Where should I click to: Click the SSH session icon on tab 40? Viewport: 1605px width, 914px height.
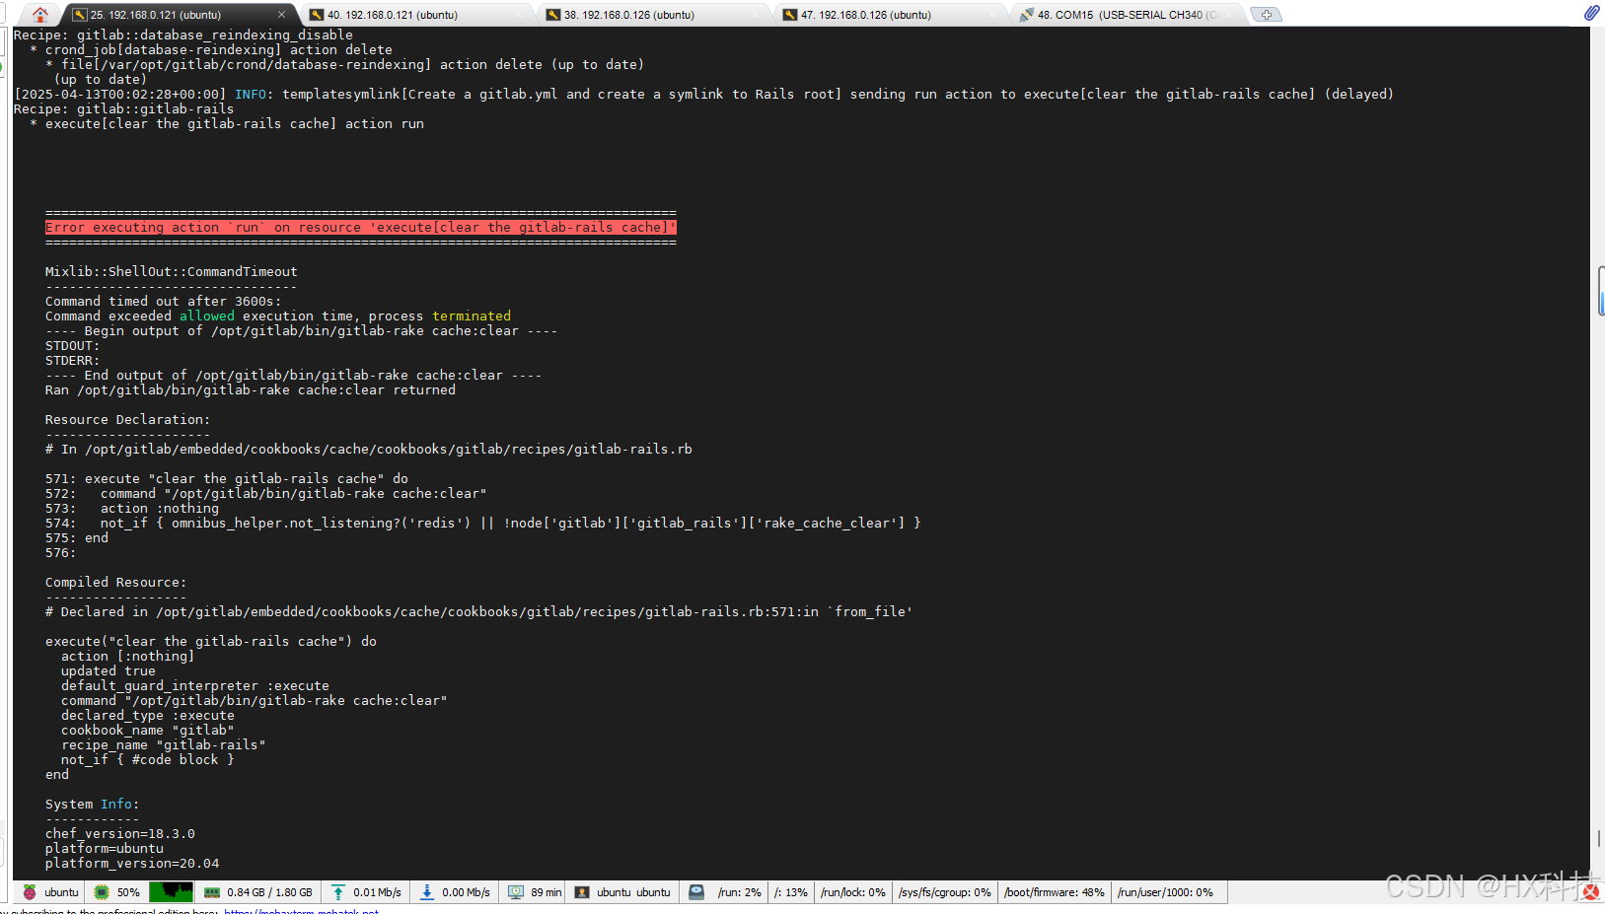click(x=317, y=15)
